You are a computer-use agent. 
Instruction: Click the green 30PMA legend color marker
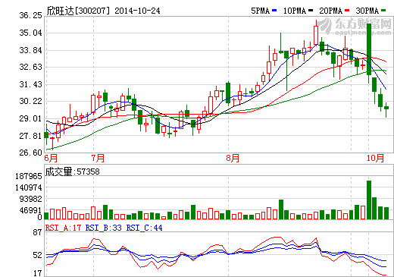pyautogui.click(x=383, y=11)
